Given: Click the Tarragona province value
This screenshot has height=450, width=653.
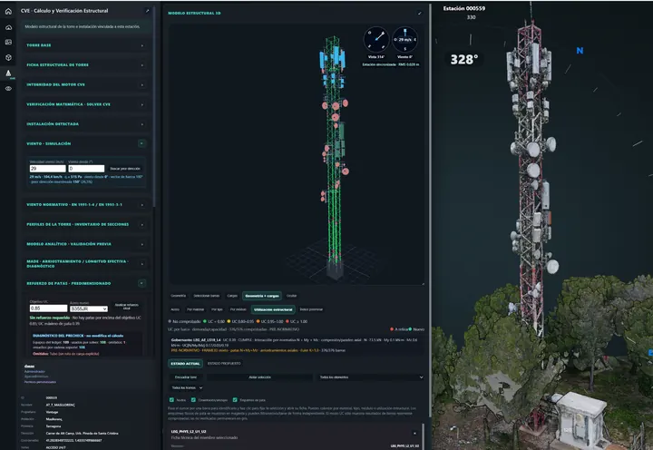Looking at the screenshot, I should tap(54, 426).
